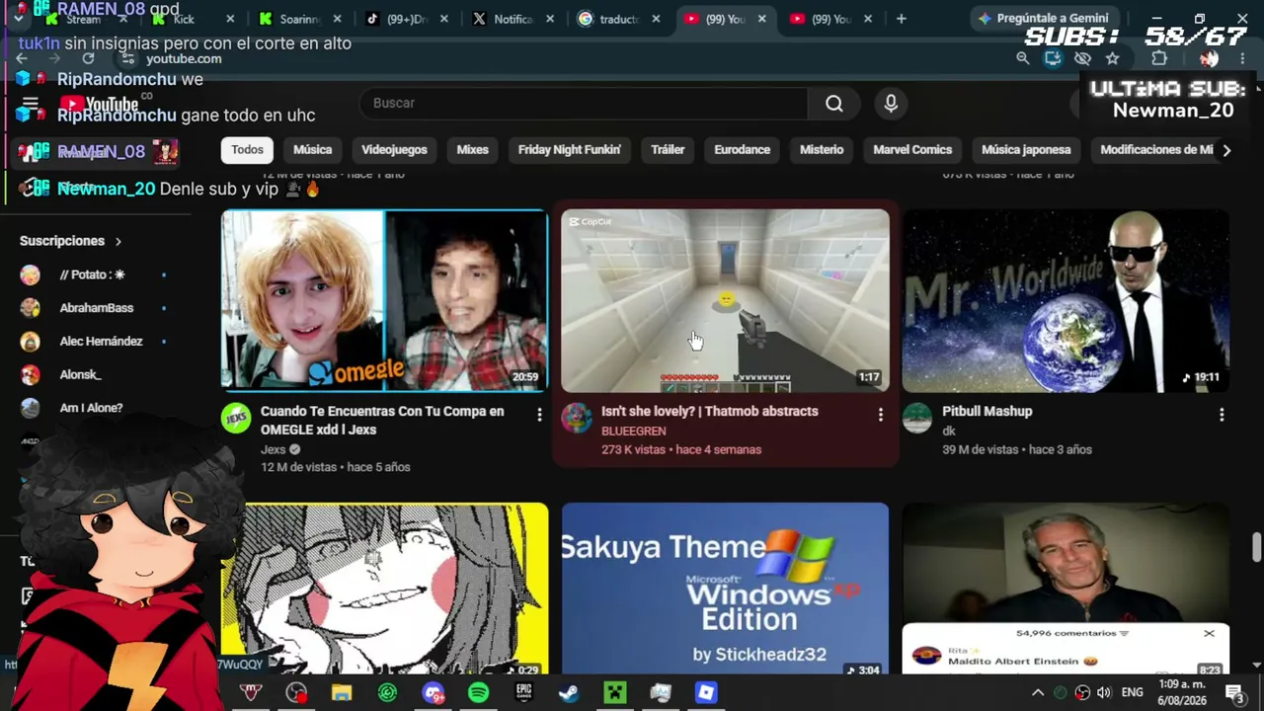
Task: Launch Epic Games from the taskbar
Action: click(523, 693)
